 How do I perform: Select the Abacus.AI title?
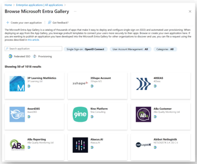pyautogui.click(x=97, y=140)
